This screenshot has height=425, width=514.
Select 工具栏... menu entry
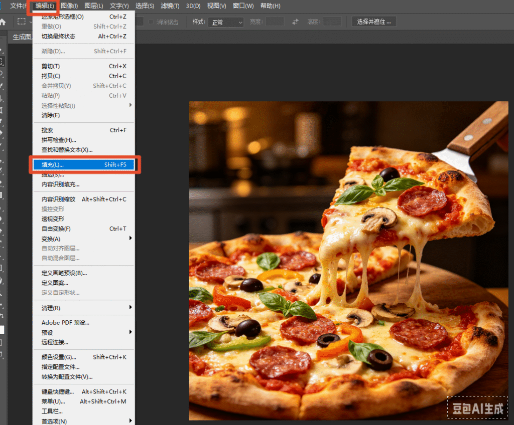coord(84,411)
